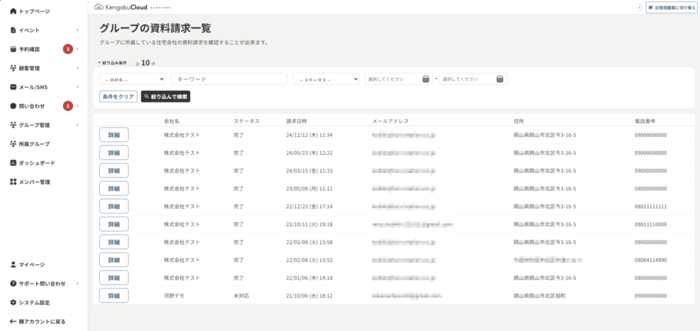Open 所属グループ in the sidebar
This screenshot has height=331, width=700.
[34, 144]
